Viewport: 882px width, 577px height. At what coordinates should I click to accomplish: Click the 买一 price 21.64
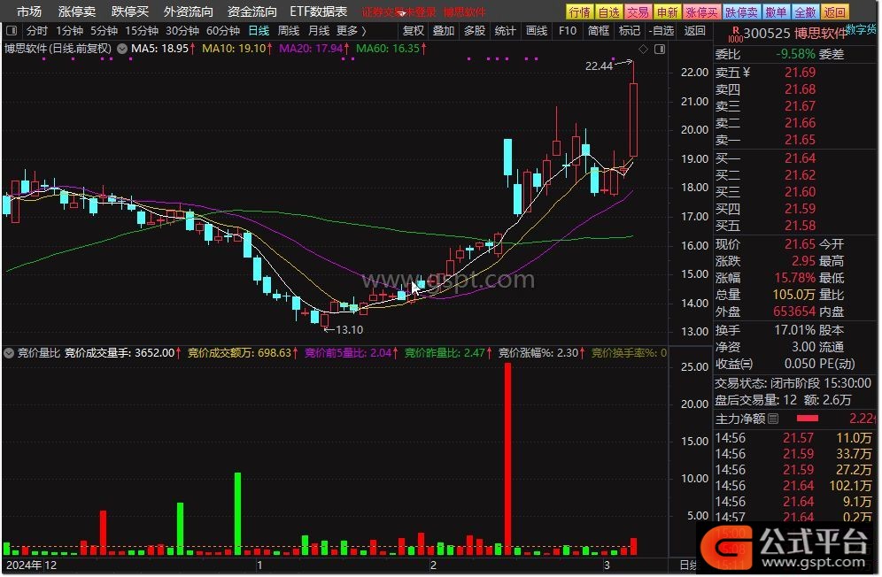(x=800, y=158)
